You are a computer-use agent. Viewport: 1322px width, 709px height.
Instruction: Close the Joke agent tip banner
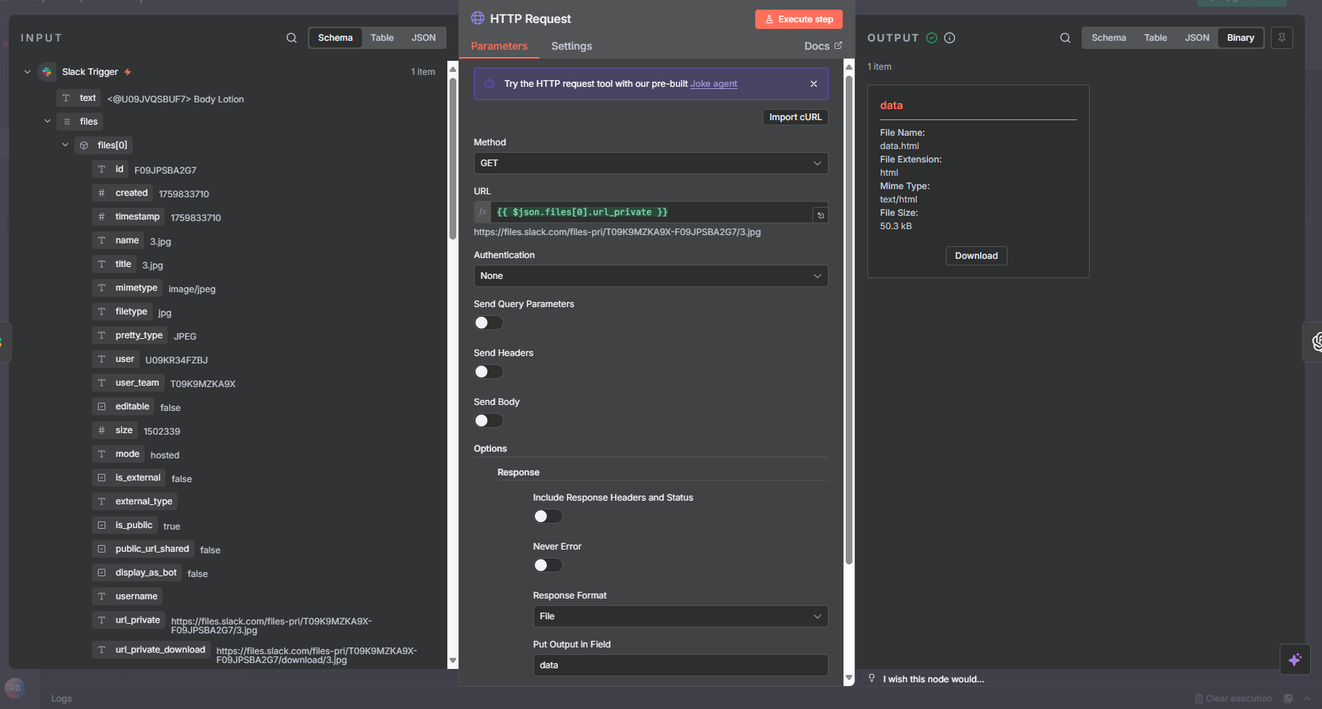(x=814, y=84)
